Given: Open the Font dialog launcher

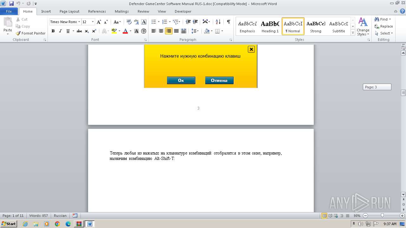Looking at the screenshot, I should pos(145,40).
